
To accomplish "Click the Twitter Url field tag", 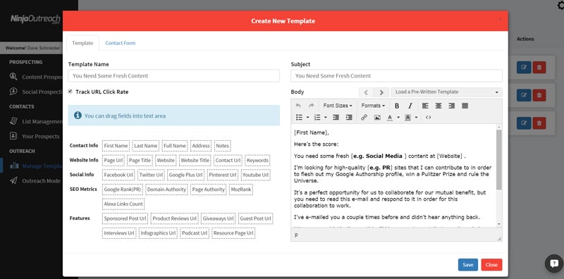I will 151,175.
